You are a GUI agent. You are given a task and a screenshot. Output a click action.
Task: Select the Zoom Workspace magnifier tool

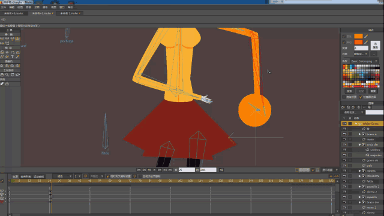coord(7,74)
